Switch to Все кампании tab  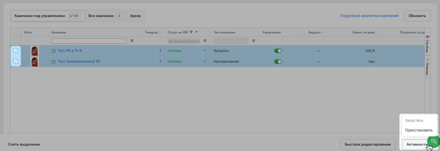click(x=105, y=16)
